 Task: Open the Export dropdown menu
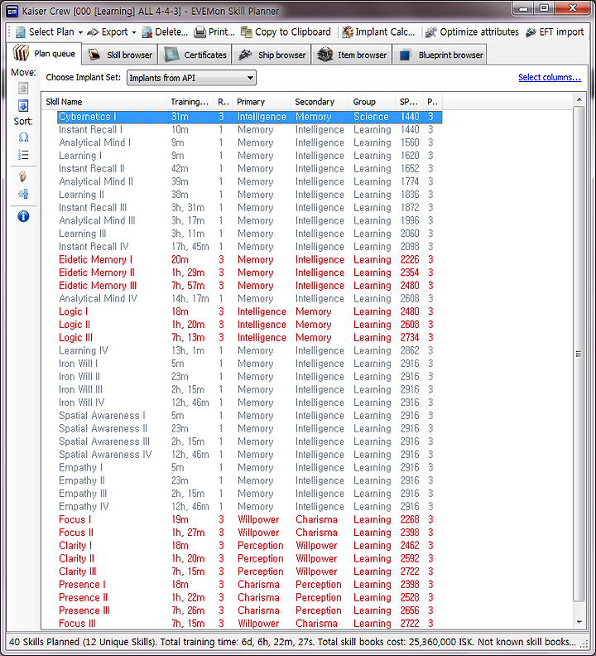[112, 31]
